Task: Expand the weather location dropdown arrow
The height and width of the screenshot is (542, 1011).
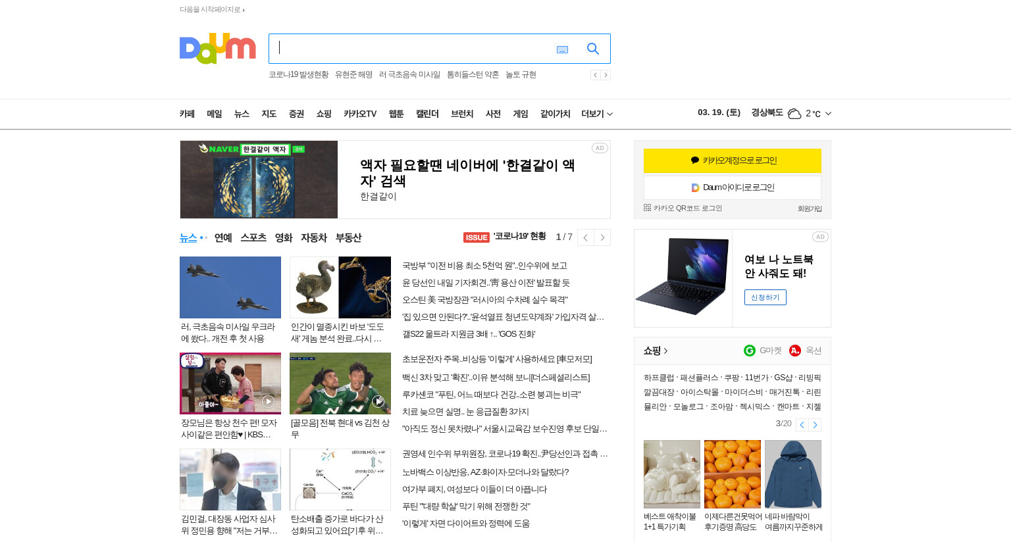Action: tap(828, 113)
